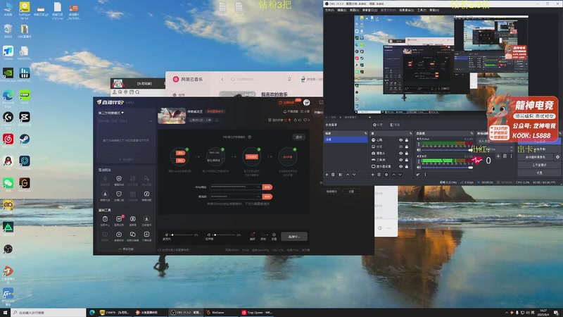The image size is (563, 317).
Task: Toggle visibility of the 摄像头 source
Action: [400, 153]
